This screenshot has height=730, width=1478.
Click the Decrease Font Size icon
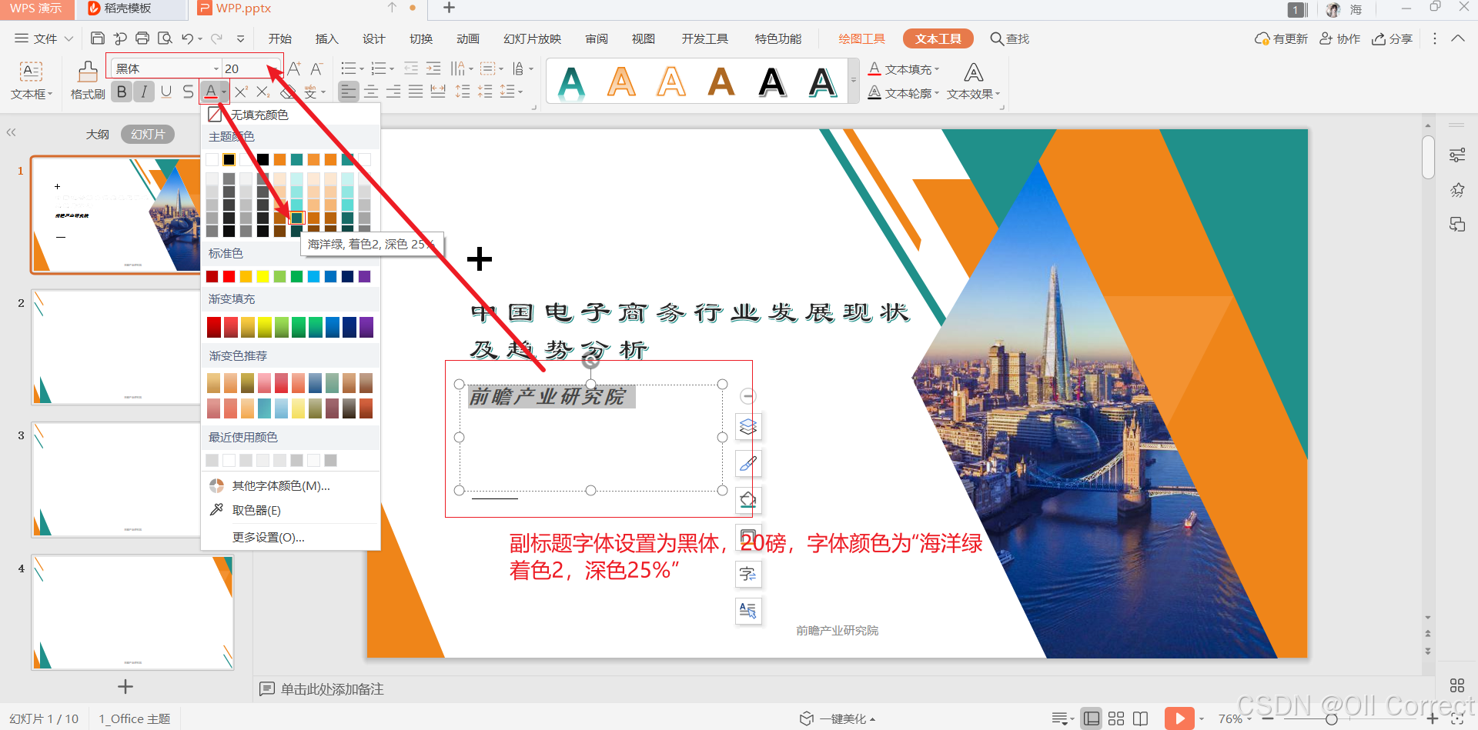316,68
